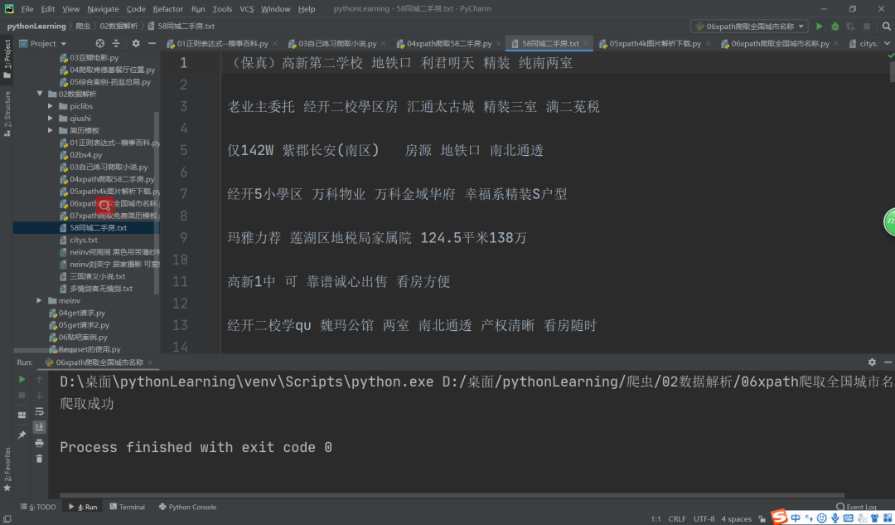Print the run output using the printer icon
Image resolution: width=895 pixels, height=525 pixels.
pyautogui.click(x=39, y=442)
